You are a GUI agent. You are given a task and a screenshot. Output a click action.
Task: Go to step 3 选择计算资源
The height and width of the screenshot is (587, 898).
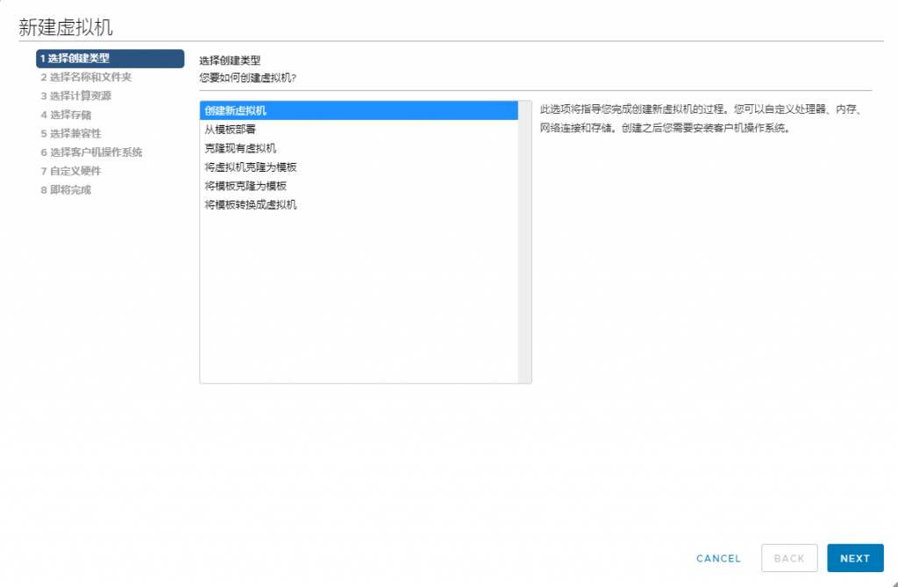[75, 96]
